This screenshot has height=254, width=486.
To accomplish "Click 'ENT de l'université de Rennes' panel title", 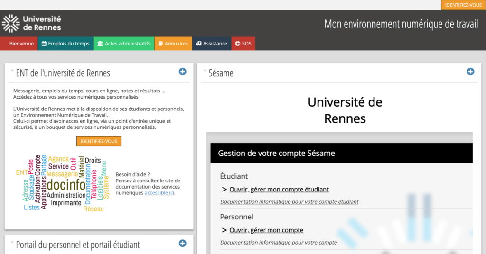I will coord(63,73).
